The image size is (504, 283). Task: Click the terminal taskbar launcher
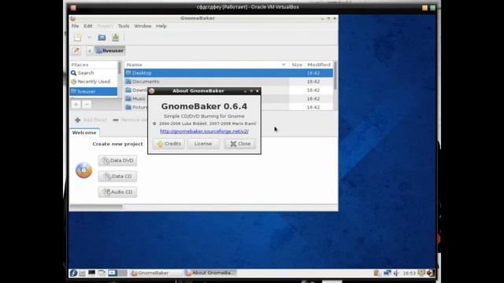(91, 273)
